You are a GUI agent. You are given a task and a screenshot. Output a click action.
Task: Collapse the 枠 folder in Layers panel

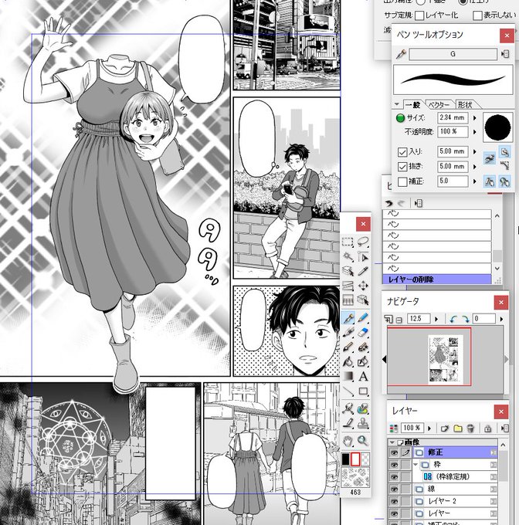tap(416, 465)
